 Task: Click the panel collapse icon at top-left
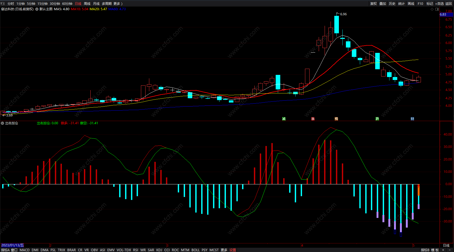pos(3,3)
